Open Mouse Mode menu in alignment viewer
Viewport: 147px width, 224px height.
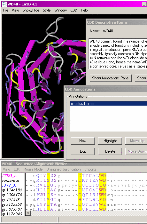(x=33, y=169)
